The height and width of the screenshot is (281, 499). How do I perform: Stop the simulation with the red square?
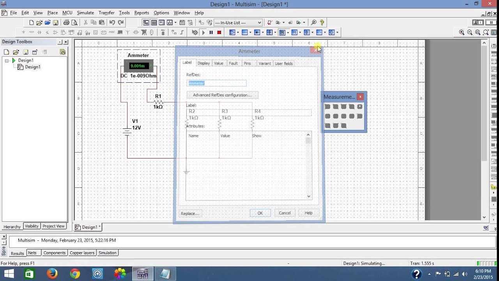219,32
